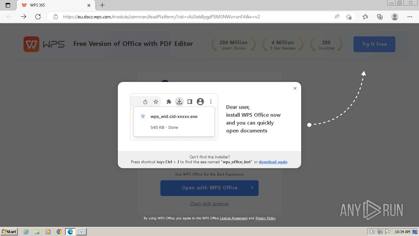Screen dimensions: 419x236
Task: Select Microsoft Edge on the taskbar
Action: point(70,232)
